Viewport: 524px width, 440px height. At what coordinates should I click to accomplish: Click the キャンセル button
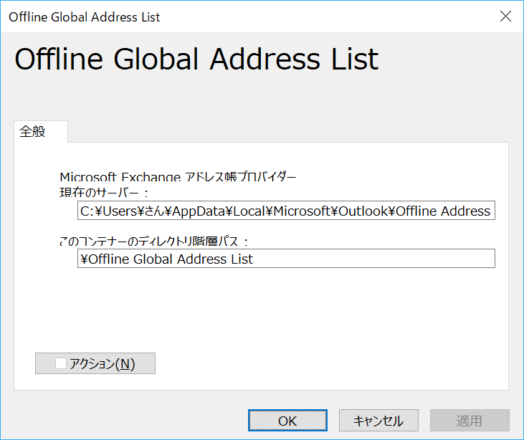coord(378,421)
